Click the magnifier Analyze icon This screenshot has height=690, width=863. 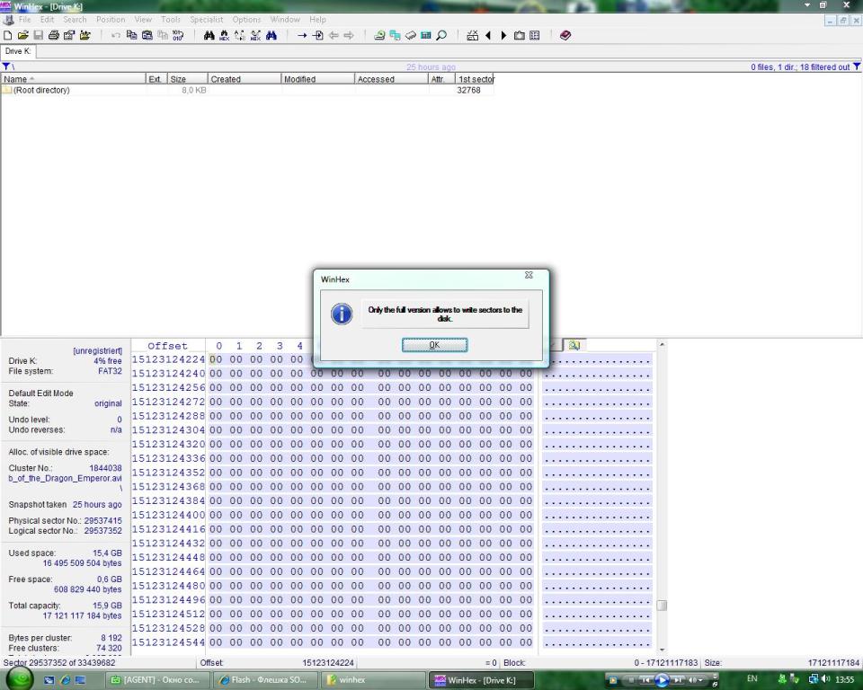click(x=441, y=35)
